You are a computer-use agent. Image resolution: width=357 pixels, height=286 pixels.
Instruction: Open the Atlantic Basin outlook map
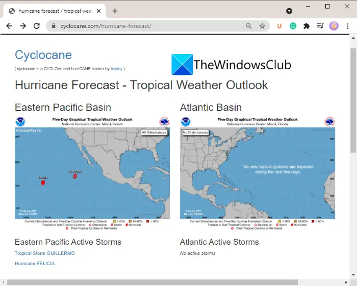click(258, 174)
